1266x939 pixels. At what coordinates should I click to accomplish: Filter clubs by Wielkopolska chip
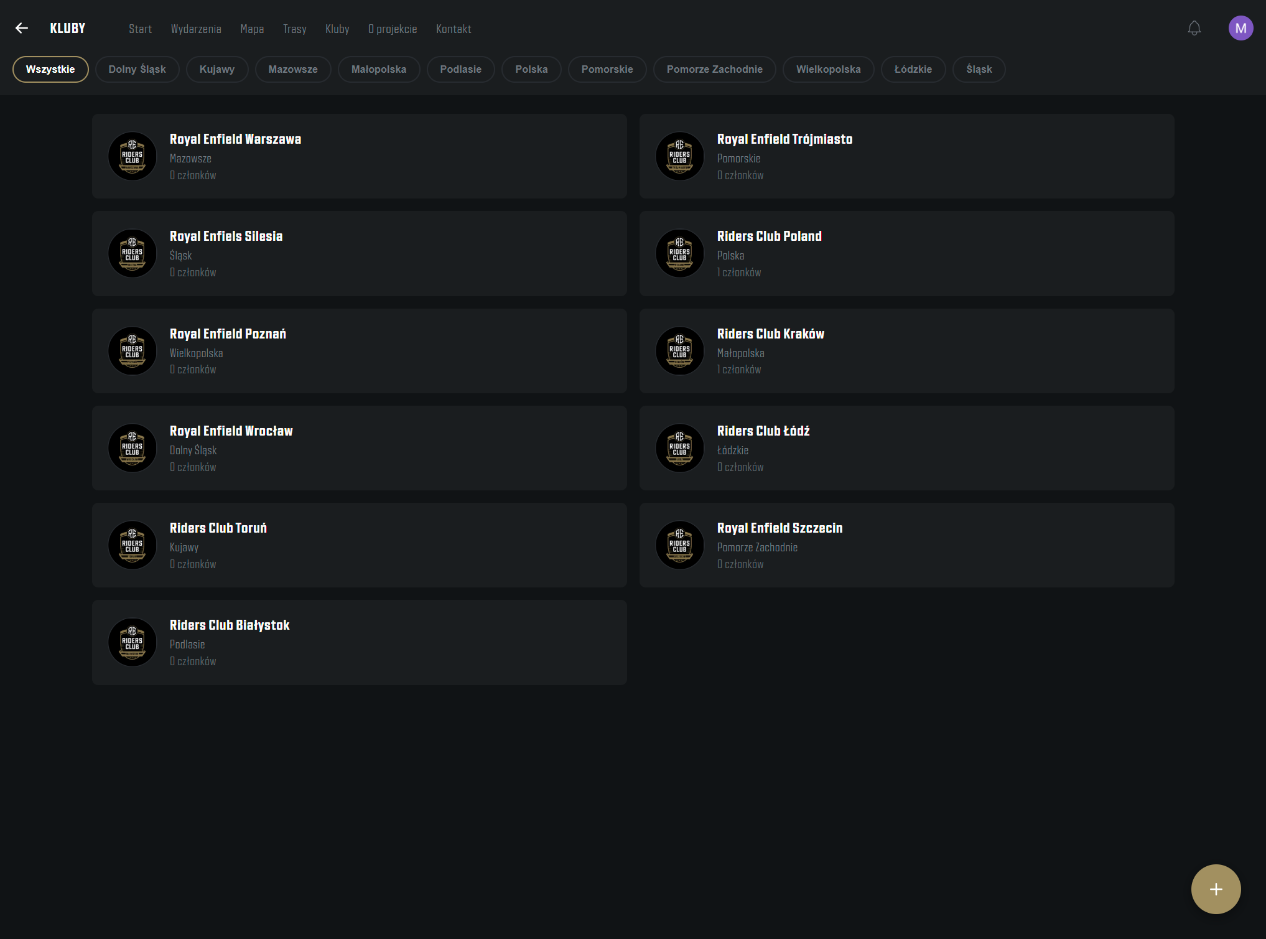(829, 69)
